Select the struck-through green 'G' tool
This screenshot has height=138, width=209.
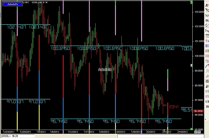207,81
